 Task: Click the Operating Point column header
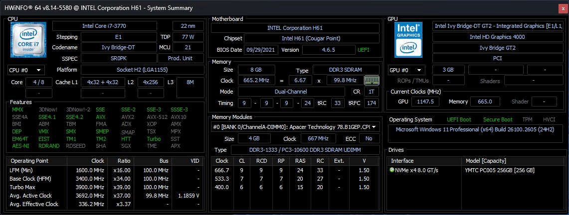pyautogui.click(x=31, y=161)
